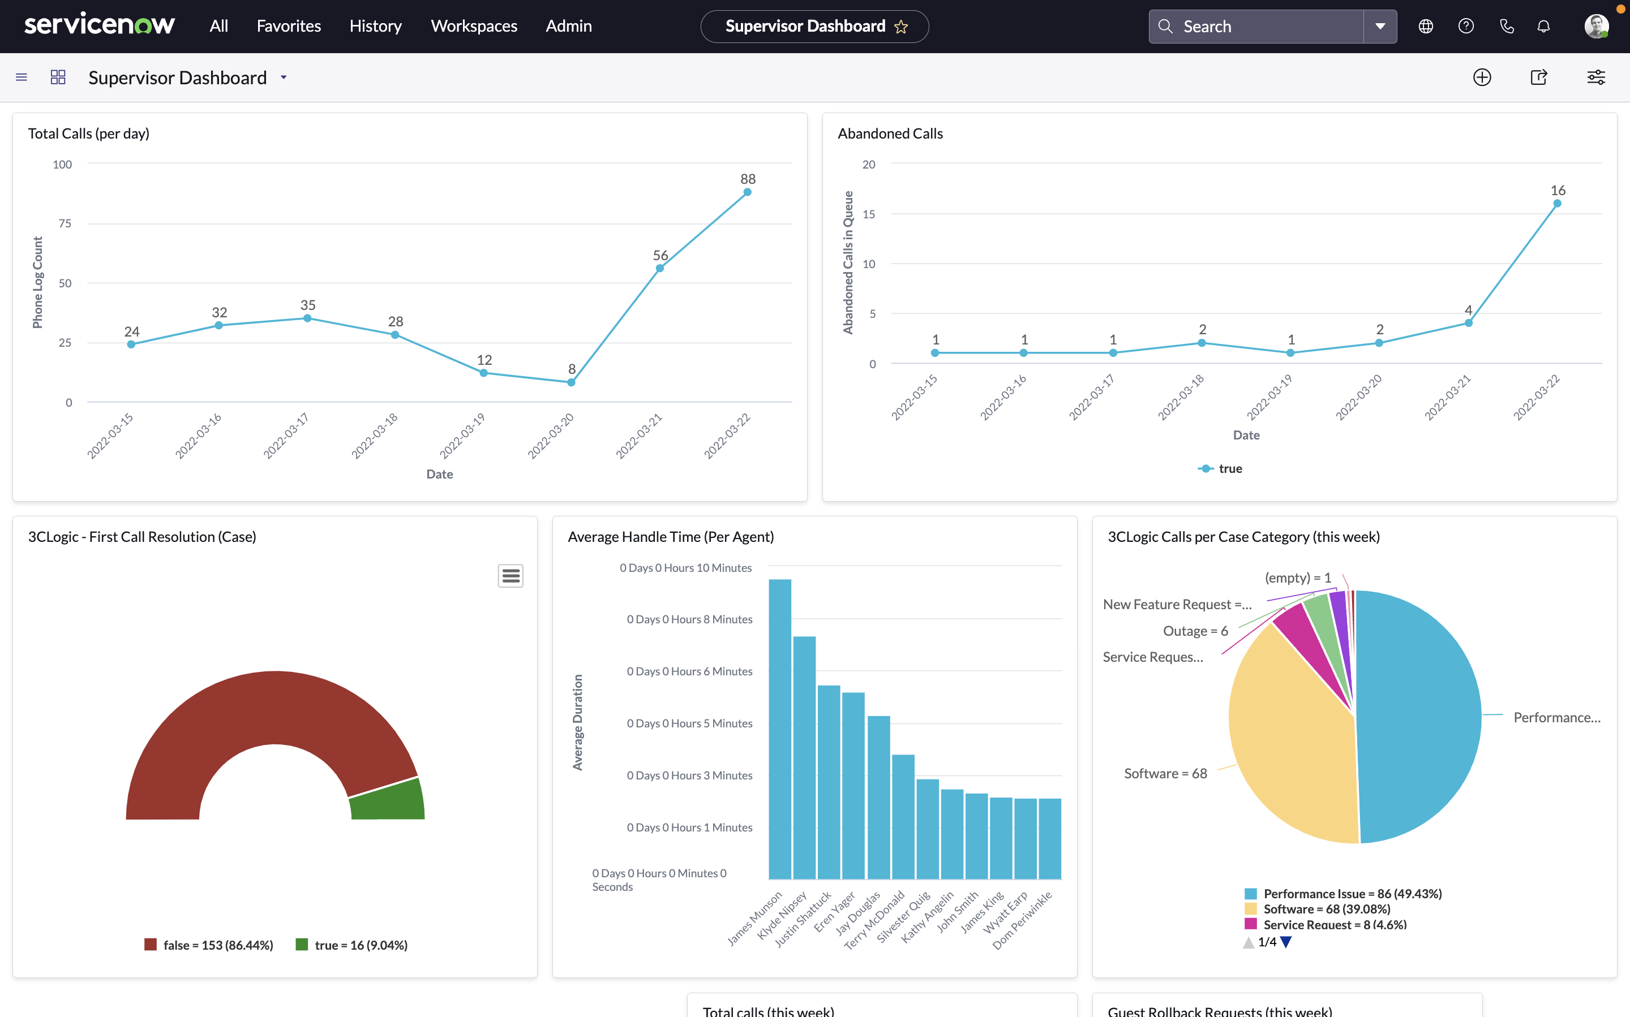Open the search bar input field
Screen dimensions: 1630x1017
click(1266, 26)
